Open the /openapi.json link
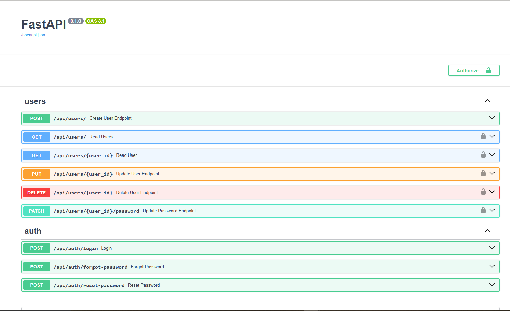Image resolution: width=510 pixels, height=311 pixels. [33, 35]
